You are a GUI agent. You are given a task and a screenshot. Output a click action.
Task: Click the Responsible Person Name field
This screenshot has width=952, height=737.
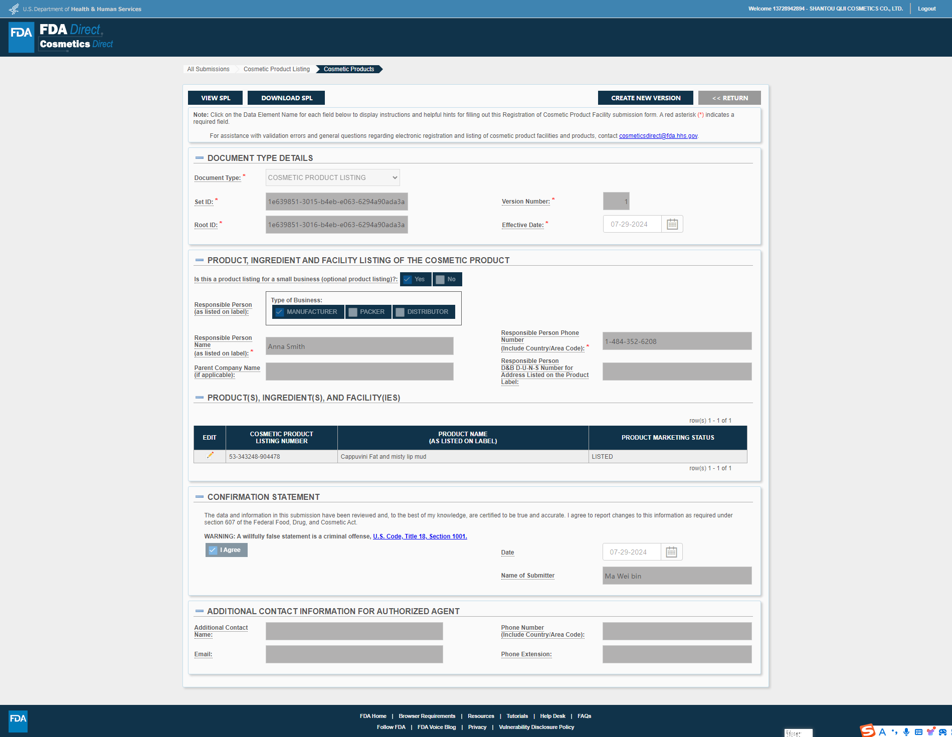pyautogui.click(x=359, y=346)
